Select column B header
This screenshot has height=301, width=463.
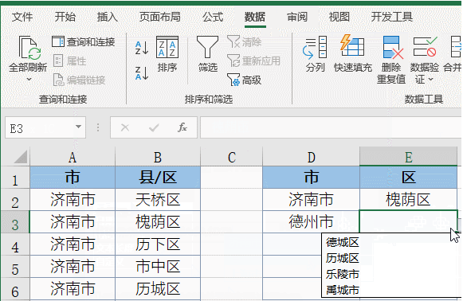click(158, 157)
